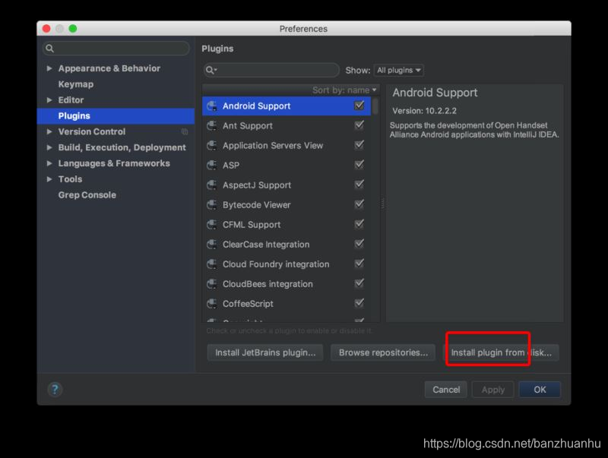
Task: Select Tools in the settings tree
Action: [x=70, y=179]
